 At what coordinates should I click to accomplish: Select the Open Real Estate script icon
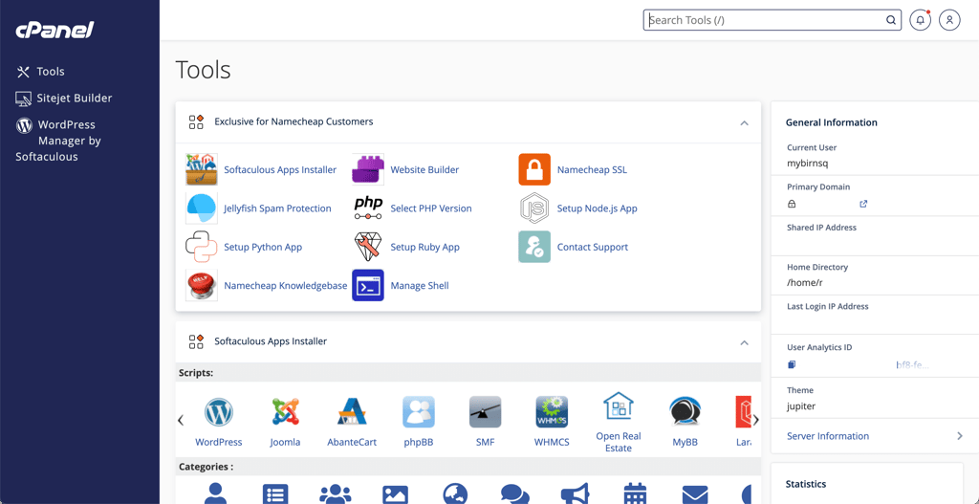pyautogui.click(x=619, y=407)
